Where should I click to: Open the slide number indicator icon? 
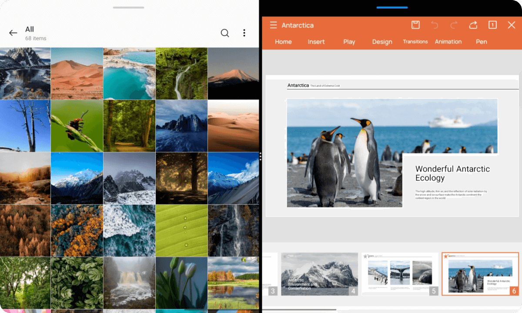pyautogui.click(x=492, y=25)
